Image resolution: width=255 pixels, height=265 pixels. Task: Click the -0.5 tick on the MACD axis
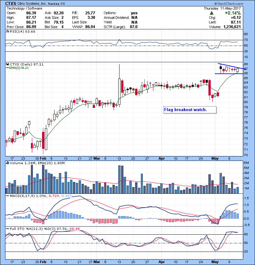click(246, 225)
